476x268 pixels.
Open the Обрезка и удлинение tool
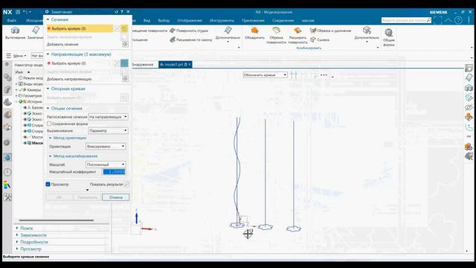[x=330, y=31]
